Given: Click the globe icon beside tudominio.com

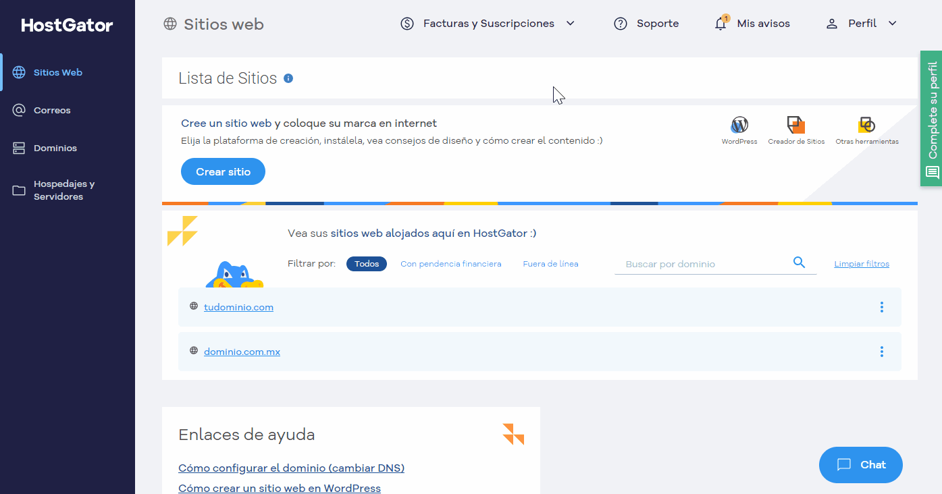Looking at the screenshot, I should click(194, 306).
